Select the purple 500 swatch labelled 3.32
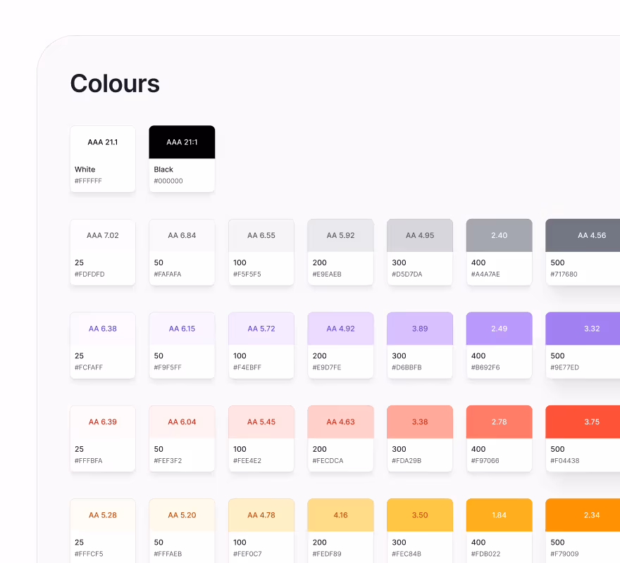The image size is (620, 563). pyautogui.click(x=583, y=346)
